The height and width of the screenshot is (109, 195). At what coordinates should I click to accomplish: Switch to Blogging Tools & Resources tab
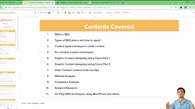pos(71,3)
